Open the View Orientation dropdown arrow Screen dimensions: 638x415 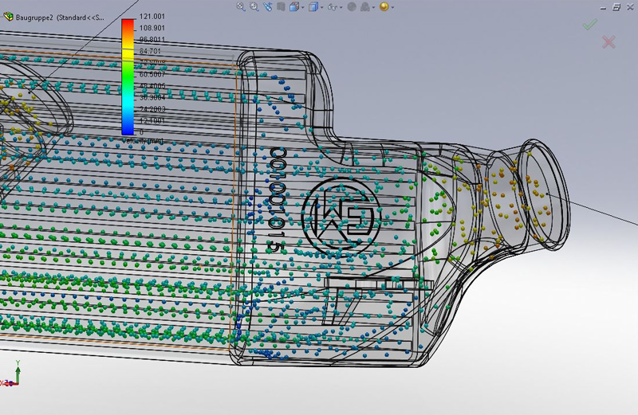click(x=302, y=7)
